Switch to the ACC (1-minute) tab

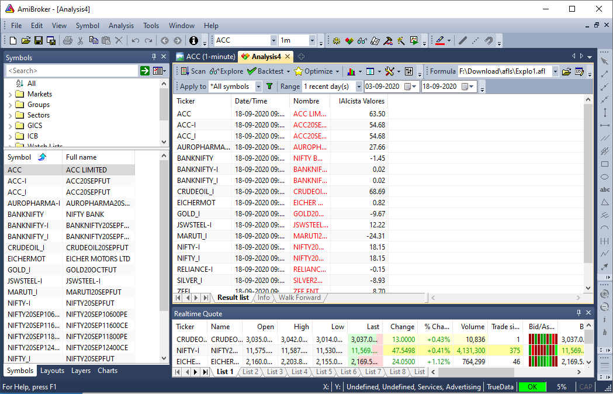(206, 57)
